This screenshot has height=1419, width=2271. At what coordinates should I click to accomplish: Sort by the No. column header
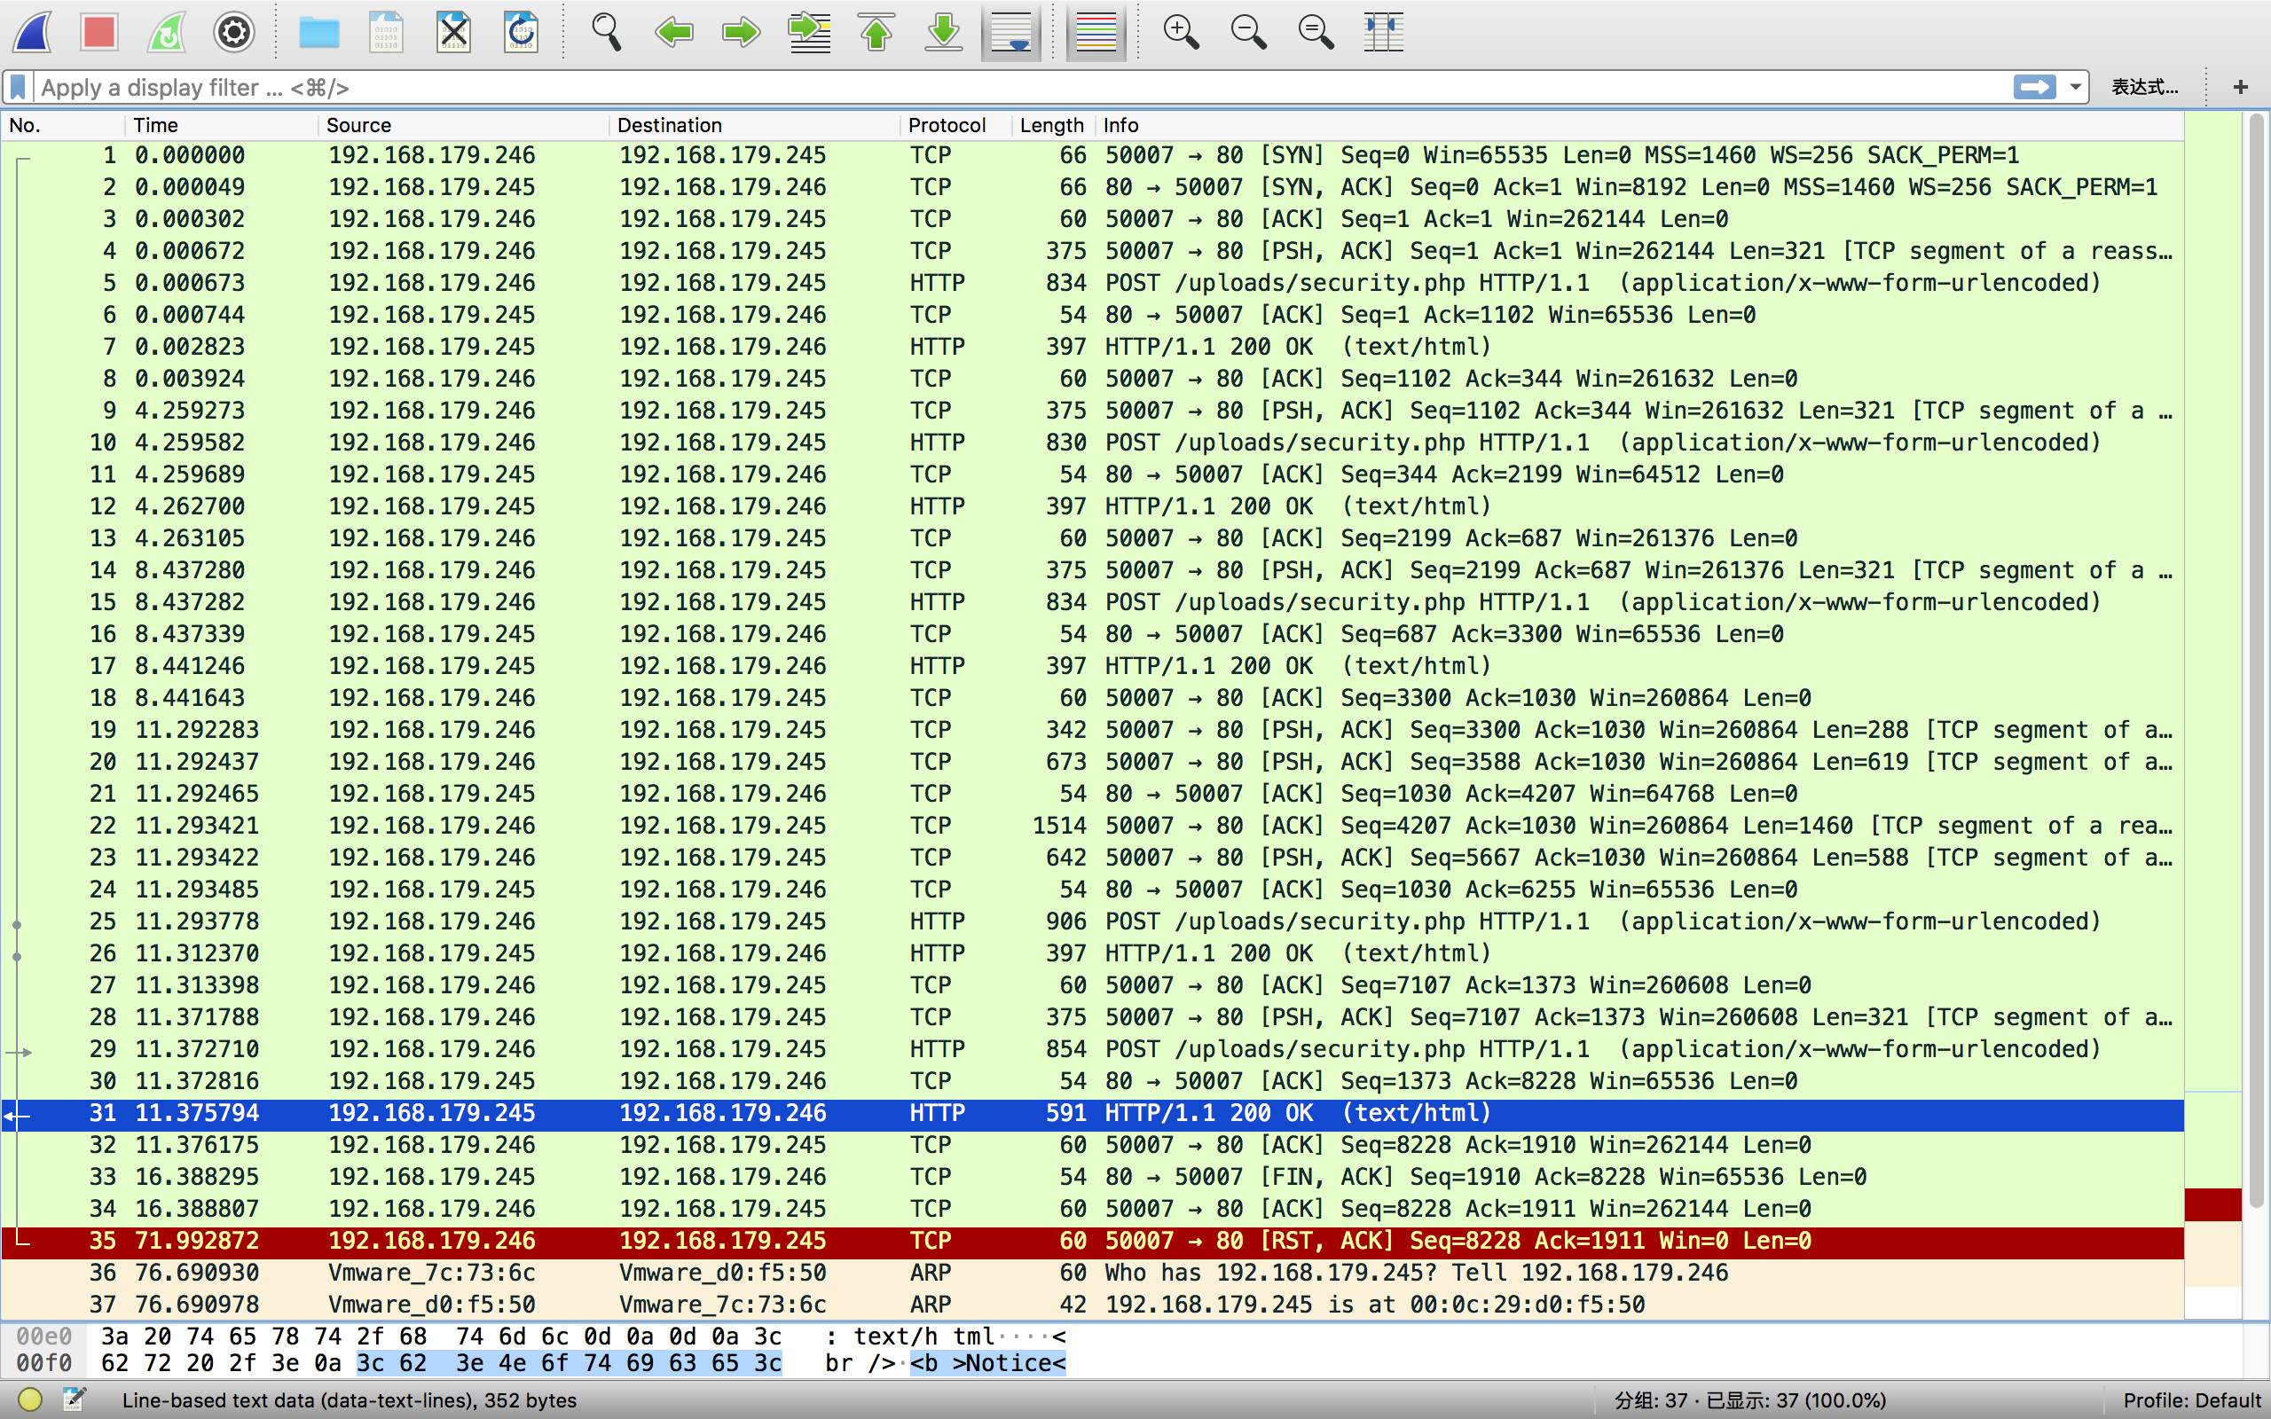pos(63,125)
